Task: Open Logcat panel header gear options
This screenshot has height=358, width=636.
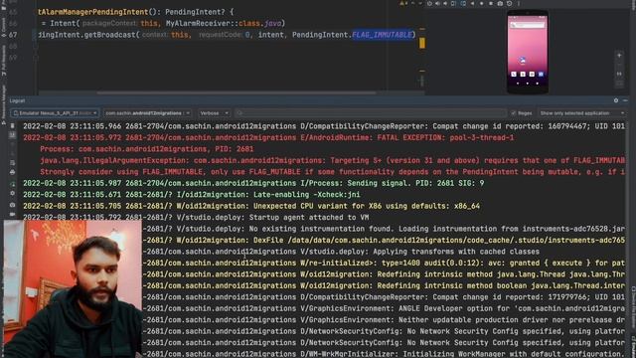Action: click(x=616, y=100)
